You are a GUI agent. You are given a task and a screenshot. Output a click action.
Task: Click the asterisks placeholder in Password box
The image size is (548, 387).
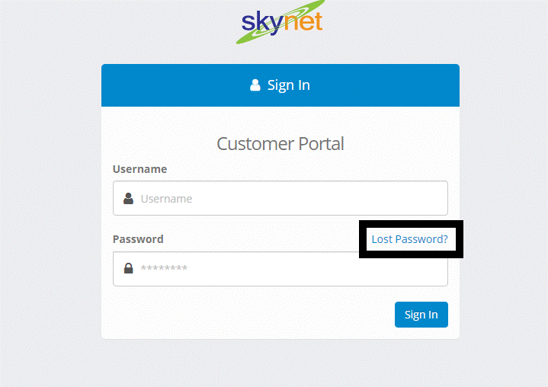coord(164,268)
